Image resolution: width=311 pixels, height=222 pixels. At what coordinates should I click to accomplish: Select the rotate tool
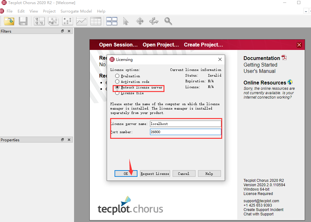coord(154,21)
